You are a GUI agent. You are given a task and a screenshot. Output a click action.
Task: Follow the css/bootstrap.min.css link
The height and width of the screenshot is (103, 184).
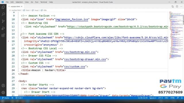click(80, 52)
